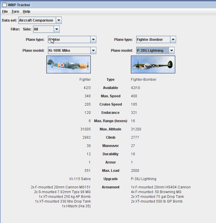Expand the right Plane model dropdown arrow
The height and width of the screenshot is (223, 216).
172,51
